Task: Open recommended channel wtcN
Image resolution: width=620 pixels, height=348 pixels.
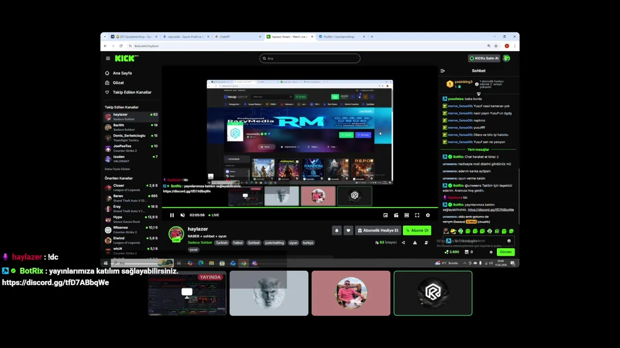Action: 131,251
